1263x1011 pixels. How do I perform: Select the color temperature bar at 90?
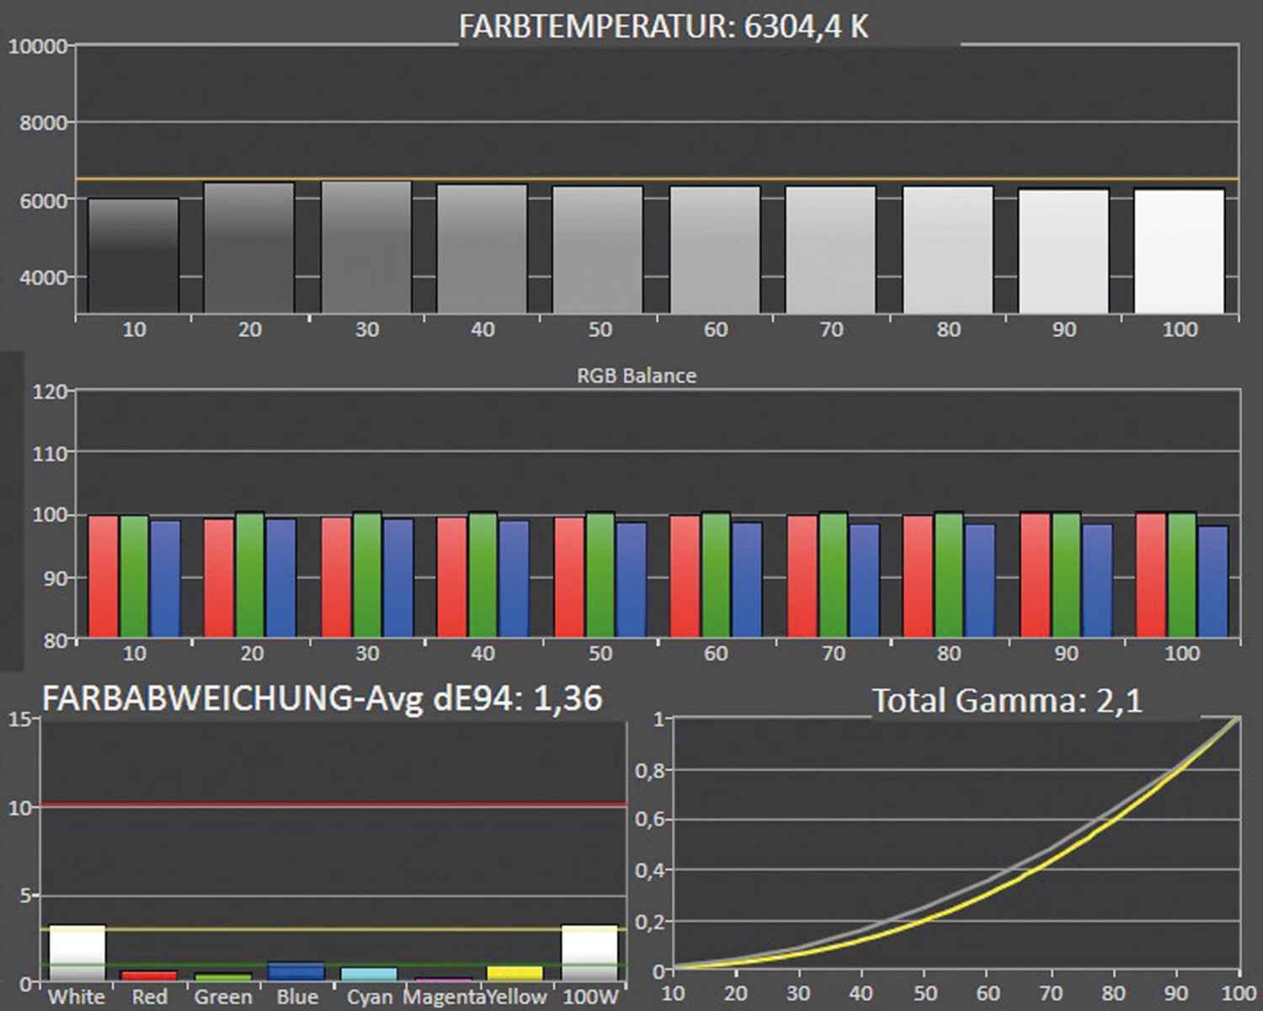coord(1064,251)
